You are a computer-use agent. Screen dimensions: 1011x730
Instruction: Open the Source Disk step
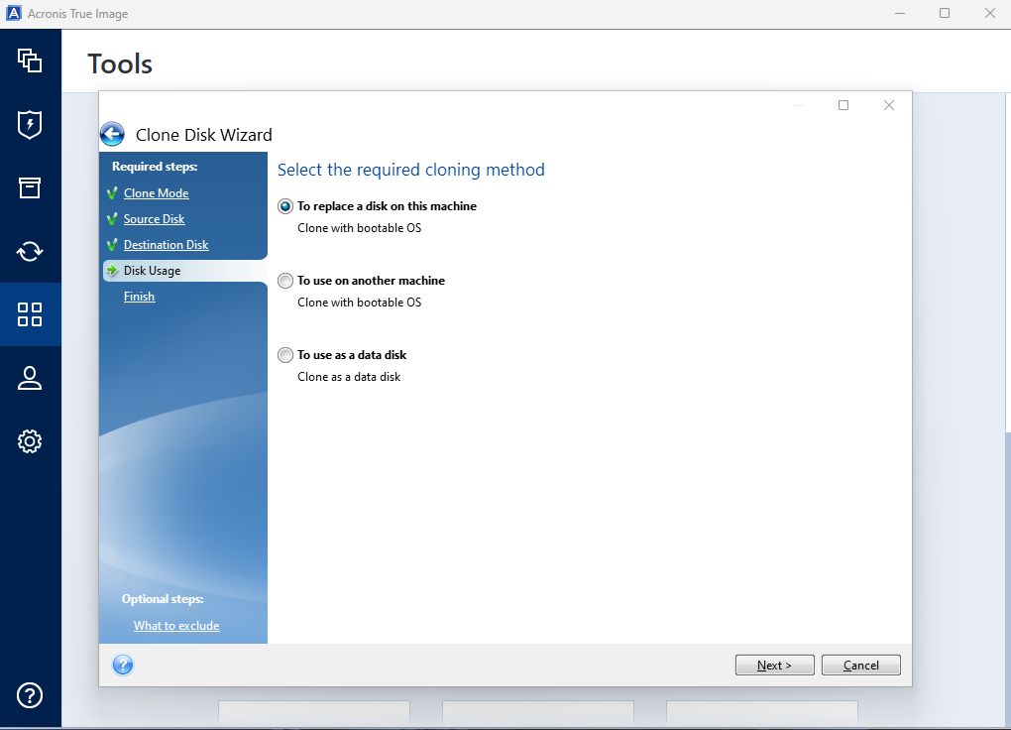coord(154,218)
